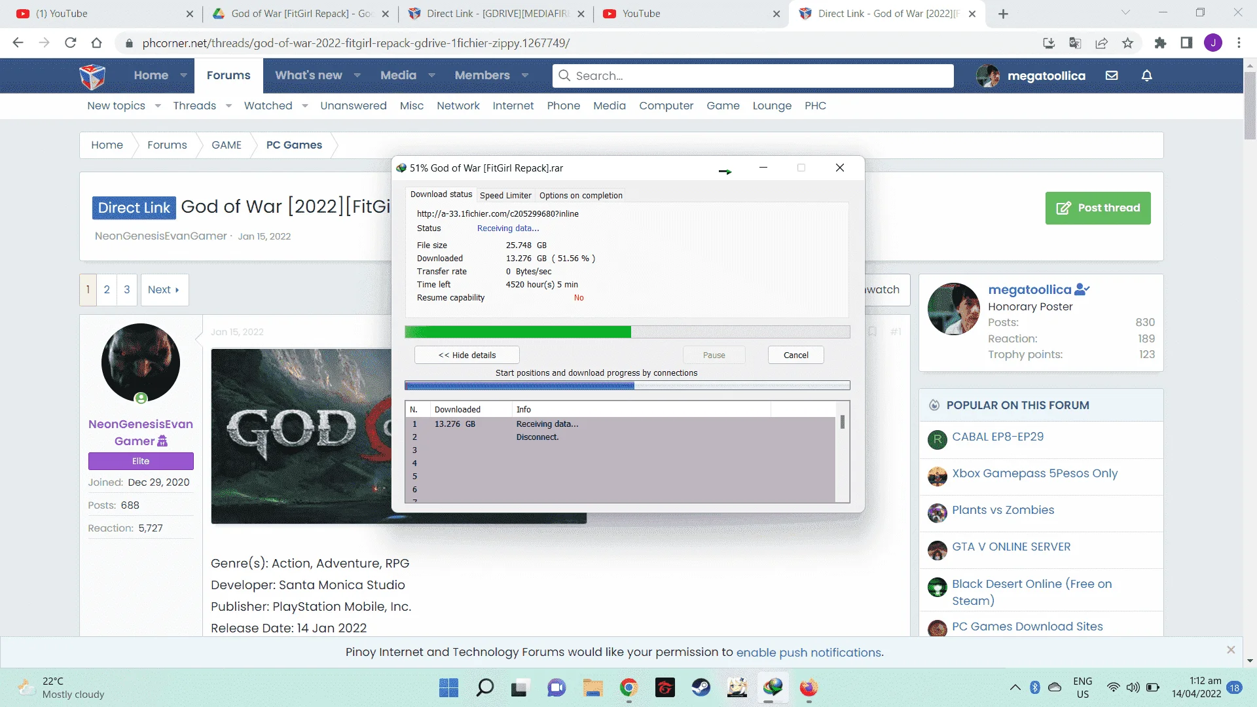Expand the Home menu dropdown arrow
1257x707 pixels.
pyautogui.click(x=183, y=75)
